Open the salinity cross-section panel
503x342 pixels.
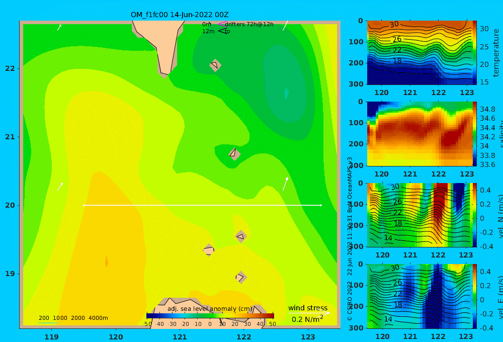[419, 134]
